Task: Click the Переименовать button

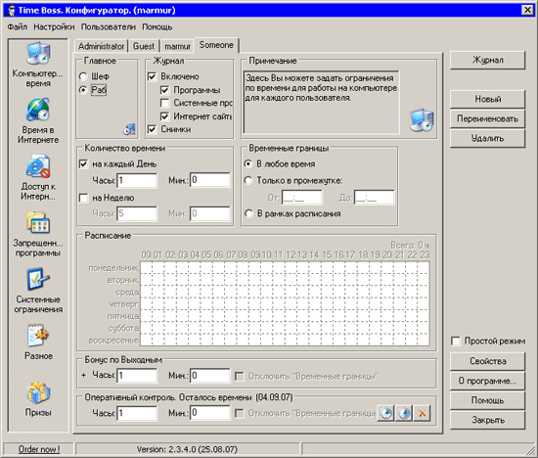Action: point(487,118)
